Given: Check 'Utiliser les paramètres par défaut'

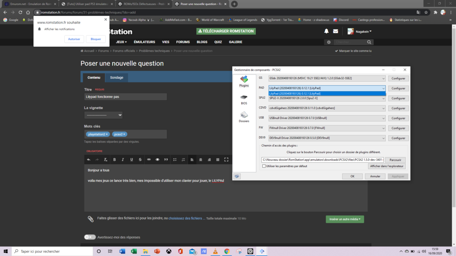Looking at the screenshot, I should coord(264,166).
